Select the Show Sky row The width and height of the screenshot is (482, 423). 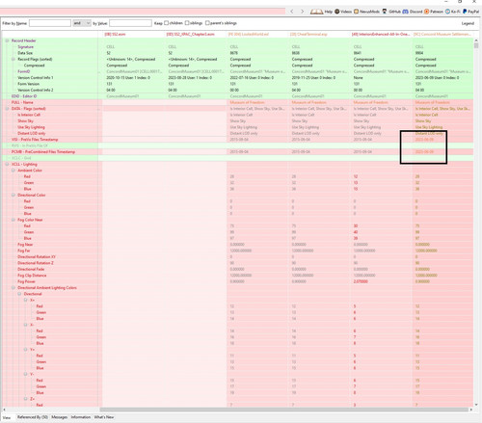[x=237, y=121]
